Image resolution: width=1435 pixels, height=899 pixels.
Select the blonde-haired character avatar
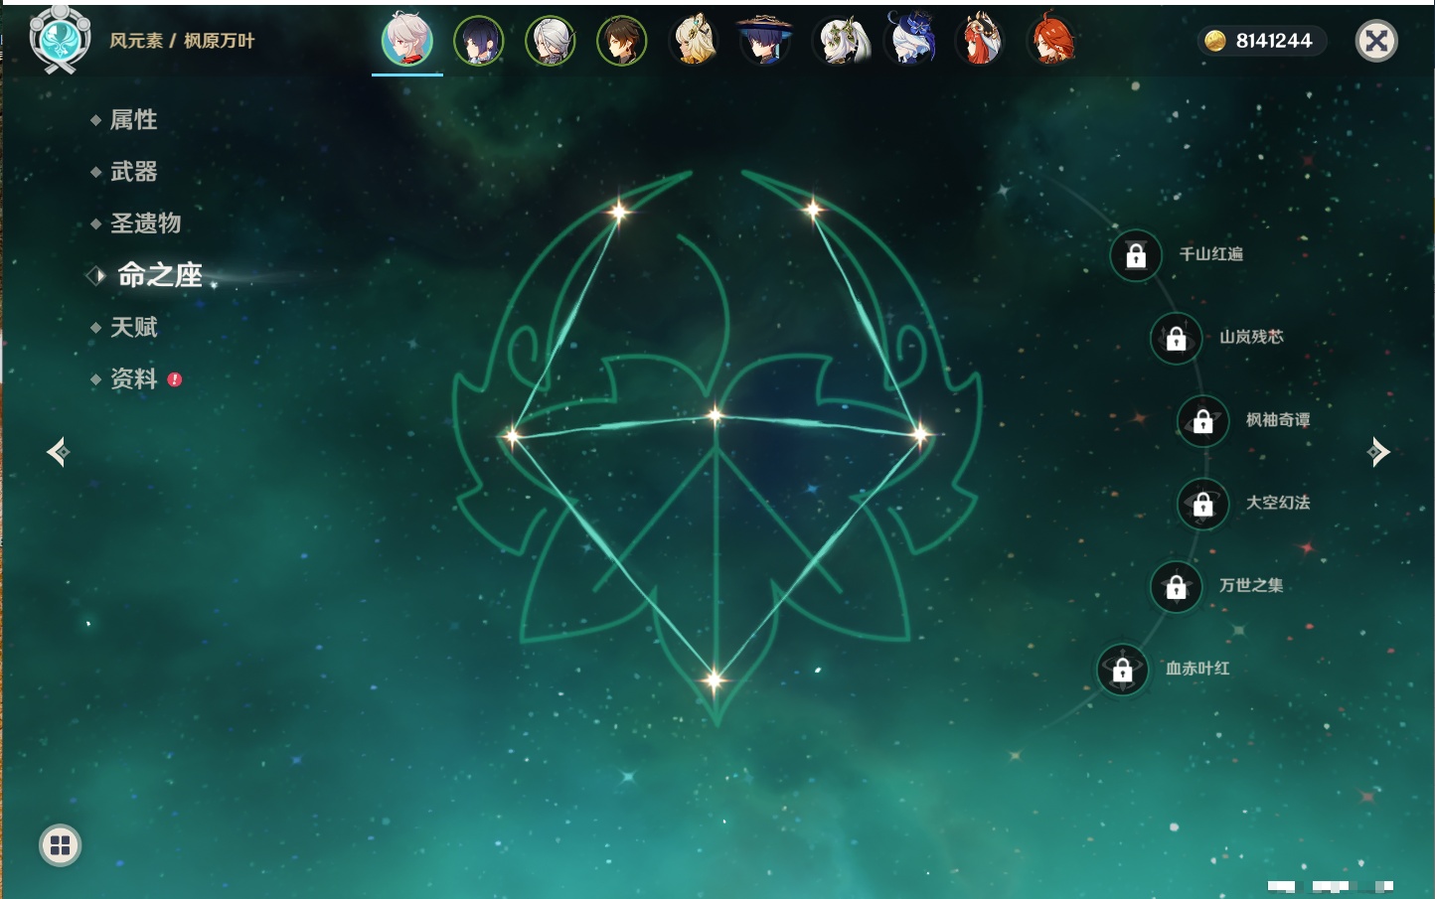pos(694,41)
